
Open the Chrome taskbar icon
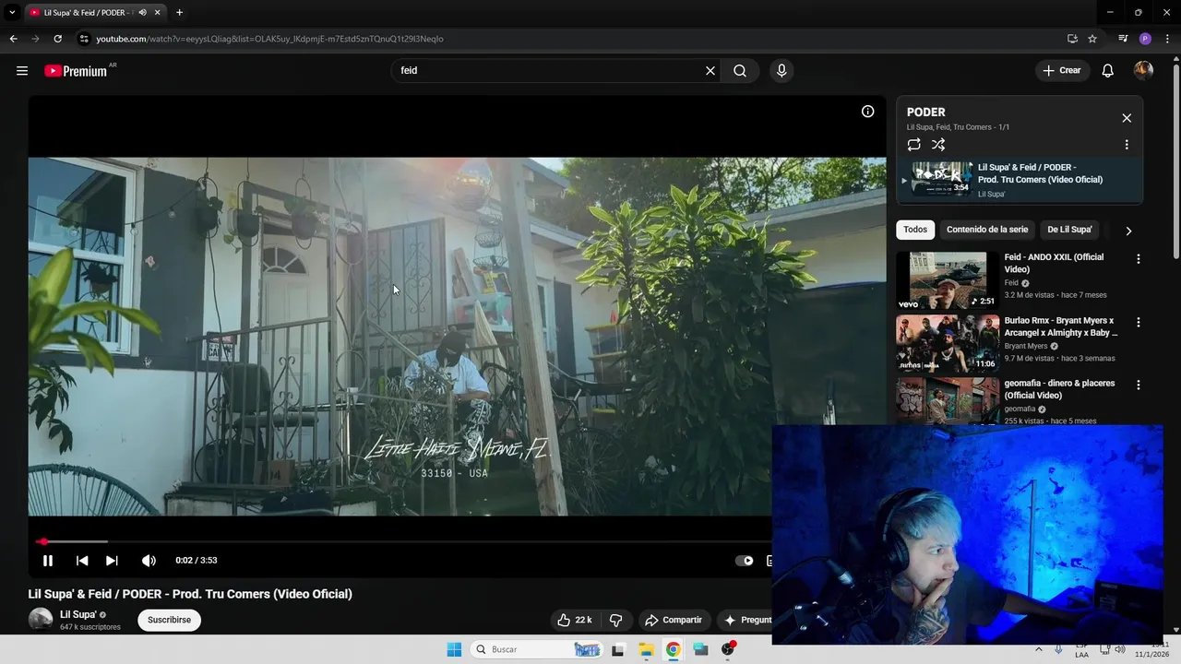click(x=674, y=649)
